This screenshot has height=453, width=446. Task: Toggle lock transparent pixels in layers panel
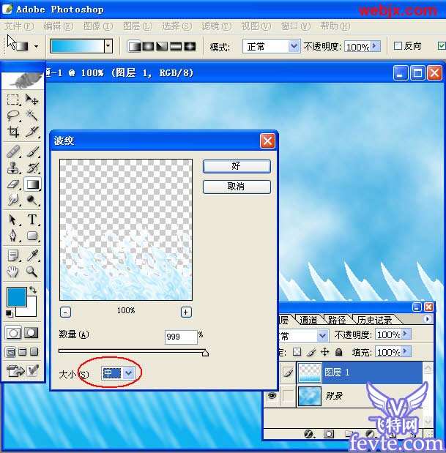pyautogui.click(x=297, y=353)
